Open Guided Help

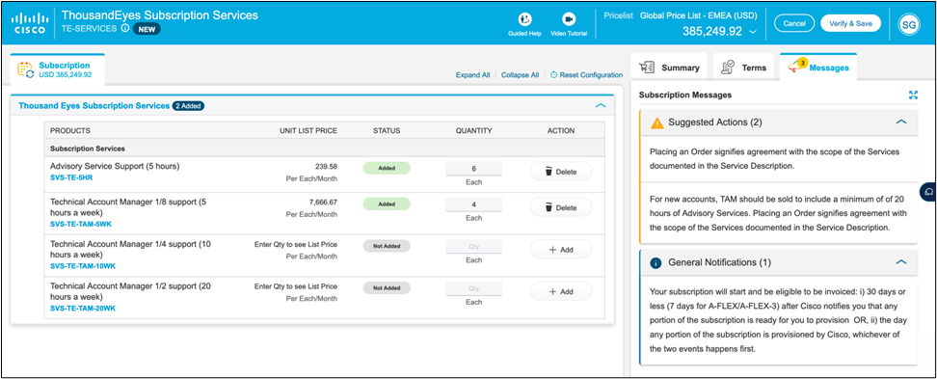tap(524, 24)
